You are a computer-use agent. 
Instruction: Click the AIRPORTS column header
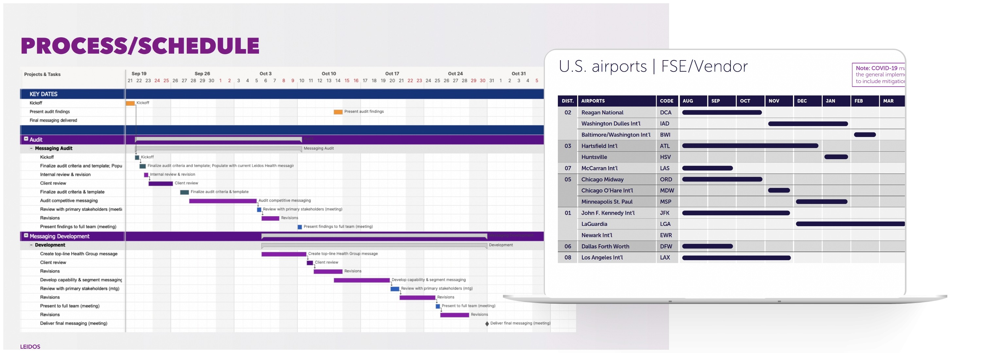[x=593, y=101]
